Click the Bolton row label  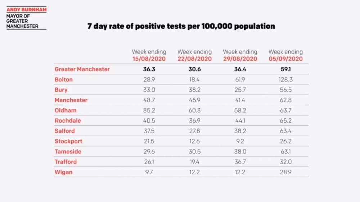[x=64, y=79]
